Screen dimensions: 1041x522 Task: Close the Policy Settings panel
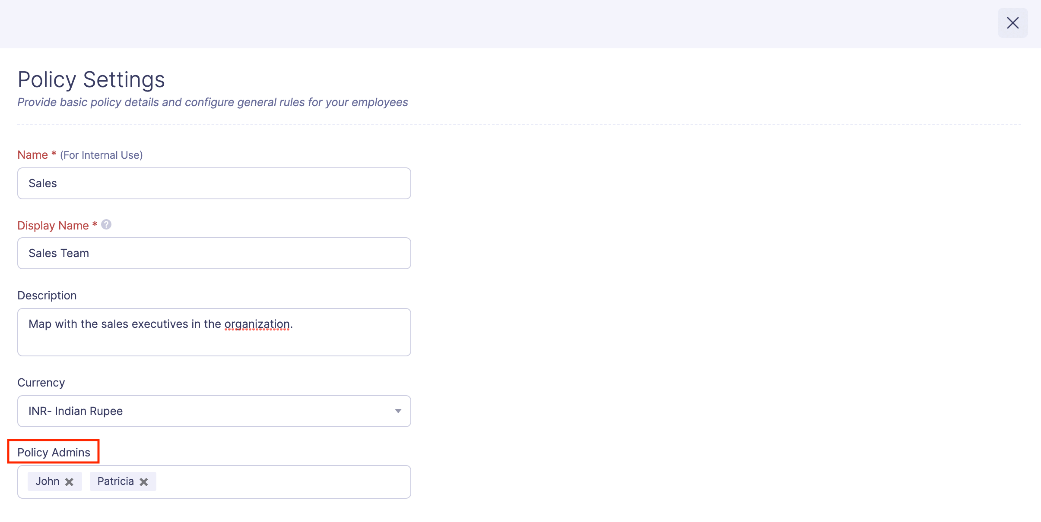(x=1012, y=23)
